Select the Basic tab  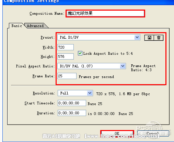click(x=16, y=26)
